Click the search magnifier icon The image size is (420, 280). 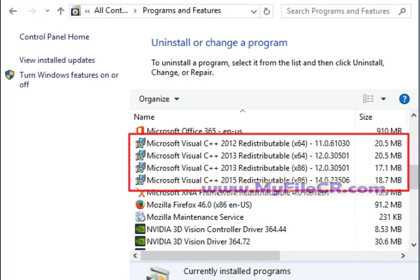point(402,11)
